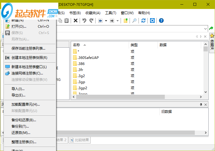Click the green Go arrow beside address bar
215x151 pixels.
point(212,28)
